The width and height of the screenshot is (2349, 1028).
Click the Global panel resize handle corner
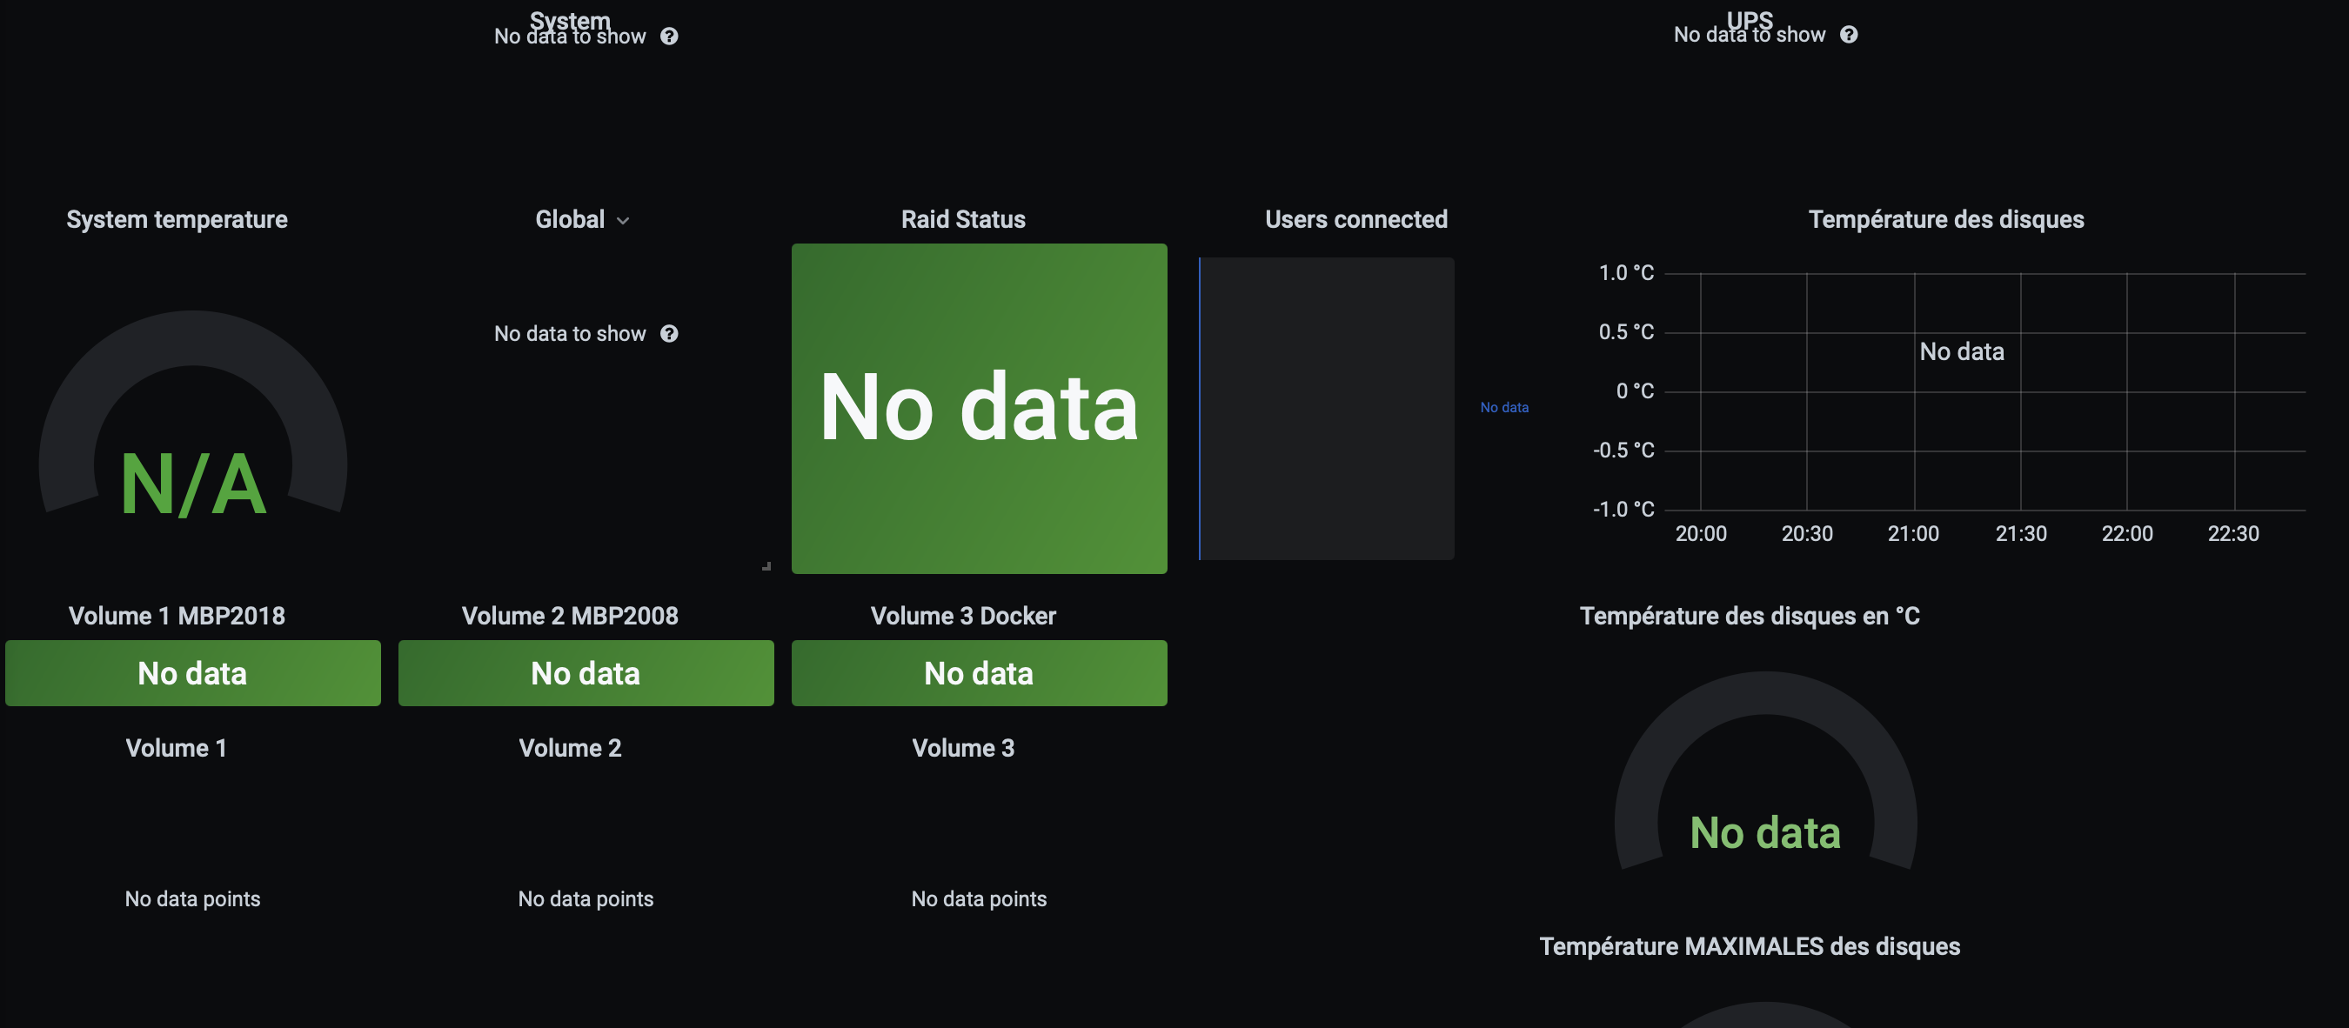coord(766,566)
